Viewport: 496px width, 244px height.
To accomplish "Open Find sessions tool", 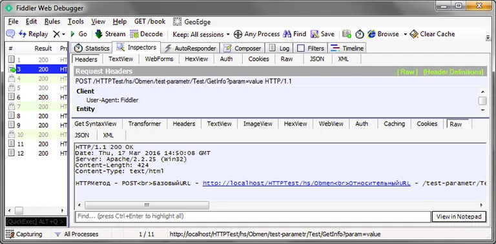I will [294, 34].
